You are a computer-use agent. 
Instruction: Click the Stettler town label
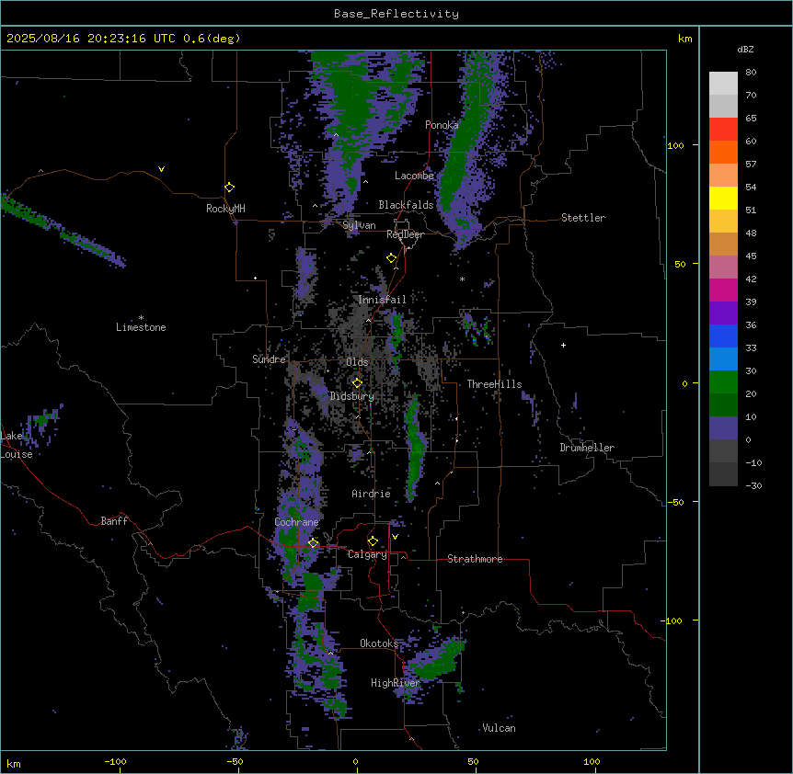583,218
